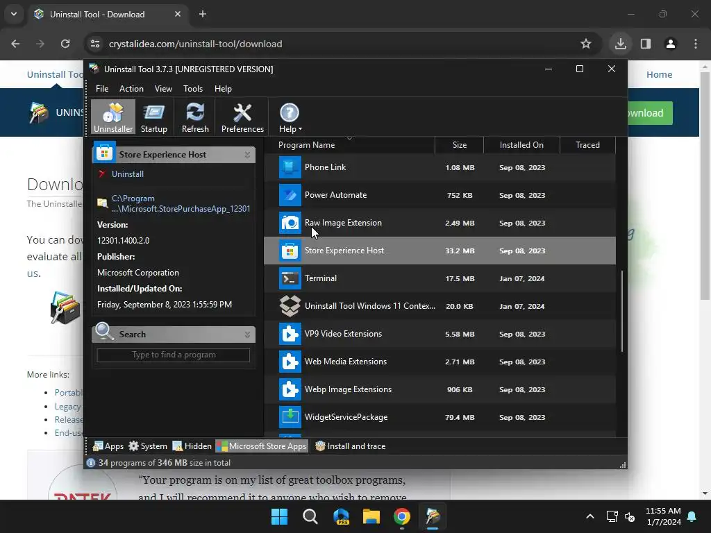
Task: Click the Store Experience Host panel header icon
Action: pyautogui.click(x=104, y=153)
